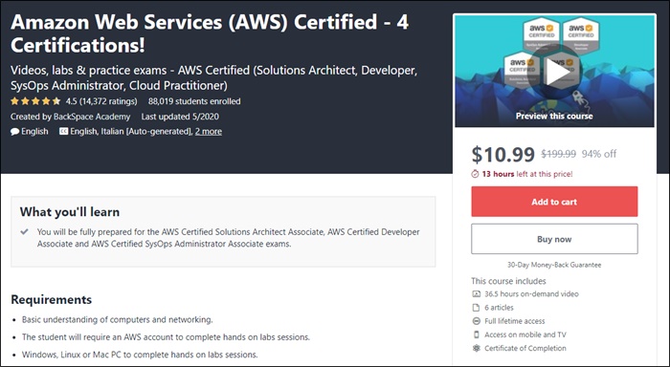The height and width of the screenshot is (367, 670).
Task: Click the 'Requirements' heading
Action: [x=52, y=299]
